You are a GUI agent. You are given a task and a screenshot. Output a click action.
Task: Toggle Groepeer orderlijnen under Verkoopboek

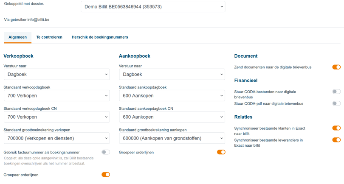[105, 175]
